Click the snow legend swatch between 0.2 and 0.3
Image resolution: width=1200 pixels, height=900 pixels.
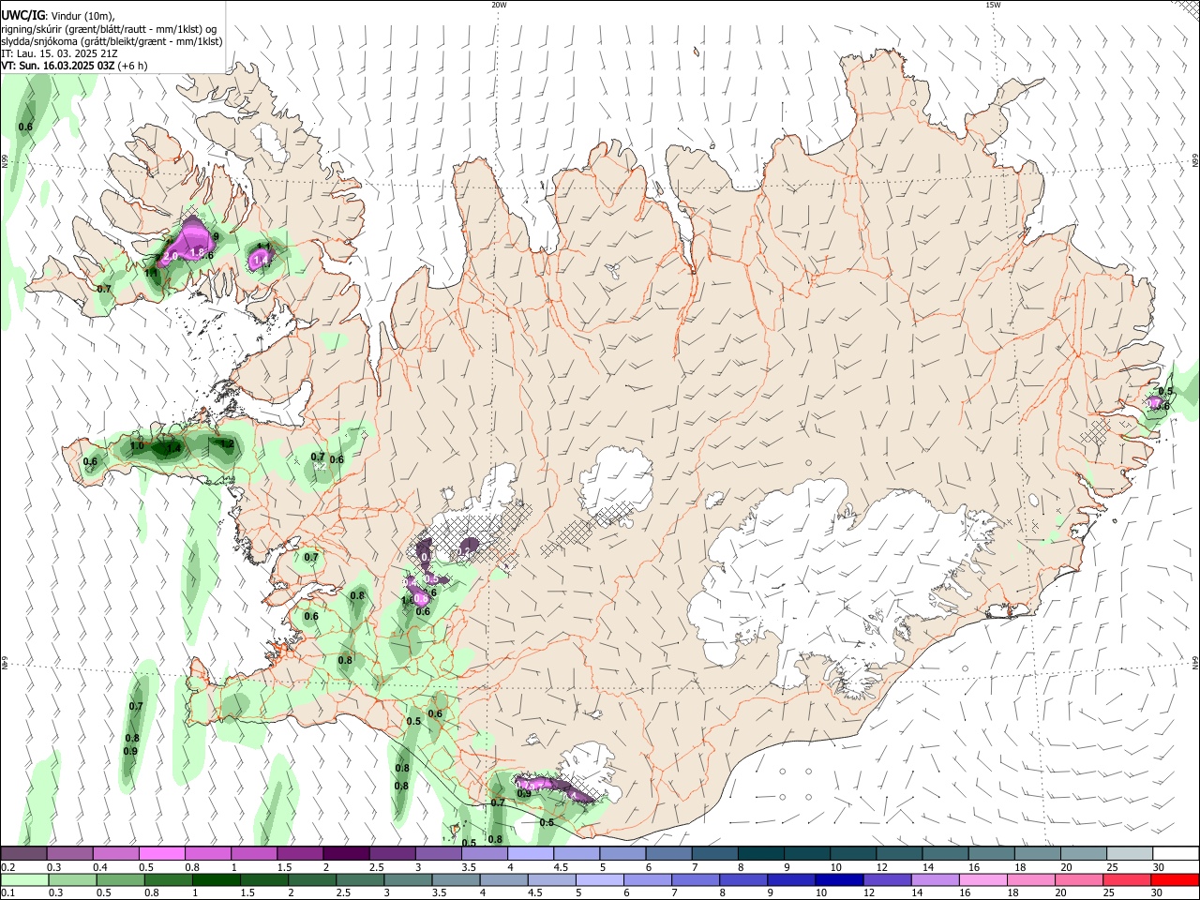24,854
